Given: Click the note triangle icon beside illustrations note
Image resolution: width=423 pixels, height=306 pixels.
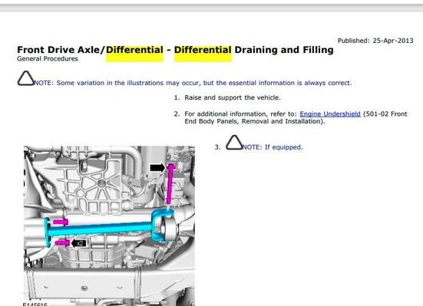Looking at the screenshot, I should [25, 78].
